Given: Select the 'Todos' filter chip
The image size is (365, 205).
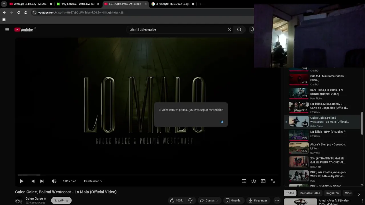Looking at the screenshot, I should [290, 193].
